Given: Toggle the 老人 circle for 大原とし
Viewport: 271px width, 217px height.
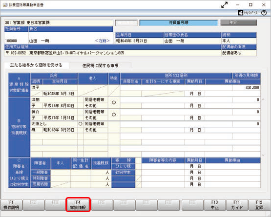Looking at the screenshot, I should 81,124.
